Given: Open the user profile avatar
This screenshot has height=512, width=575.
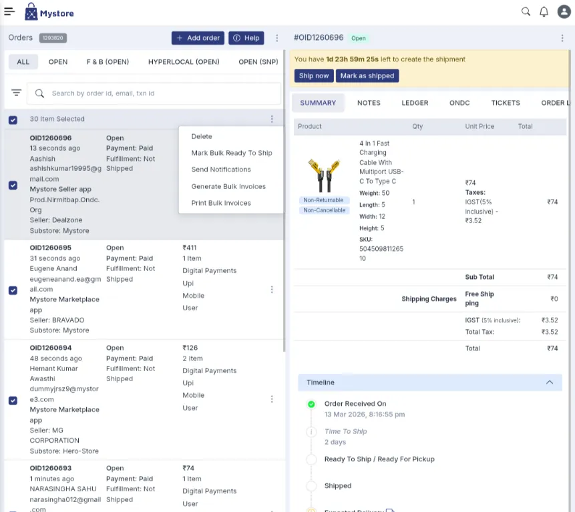Looking at the screenshot, I should click(x=563, y=11).
